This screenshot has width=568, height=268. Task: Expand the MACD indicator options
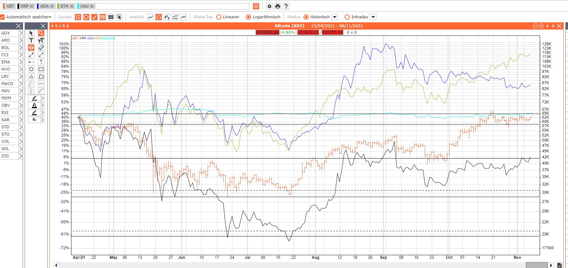(20, 84)
